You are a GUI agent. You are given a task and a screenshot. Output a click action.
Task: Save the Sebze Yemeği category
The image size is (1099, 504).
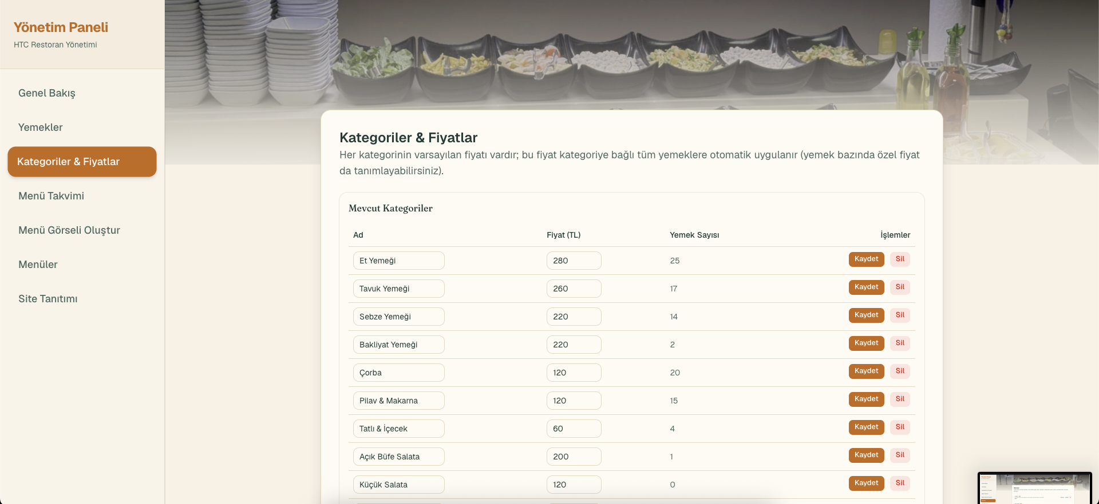tap(866, 315)
